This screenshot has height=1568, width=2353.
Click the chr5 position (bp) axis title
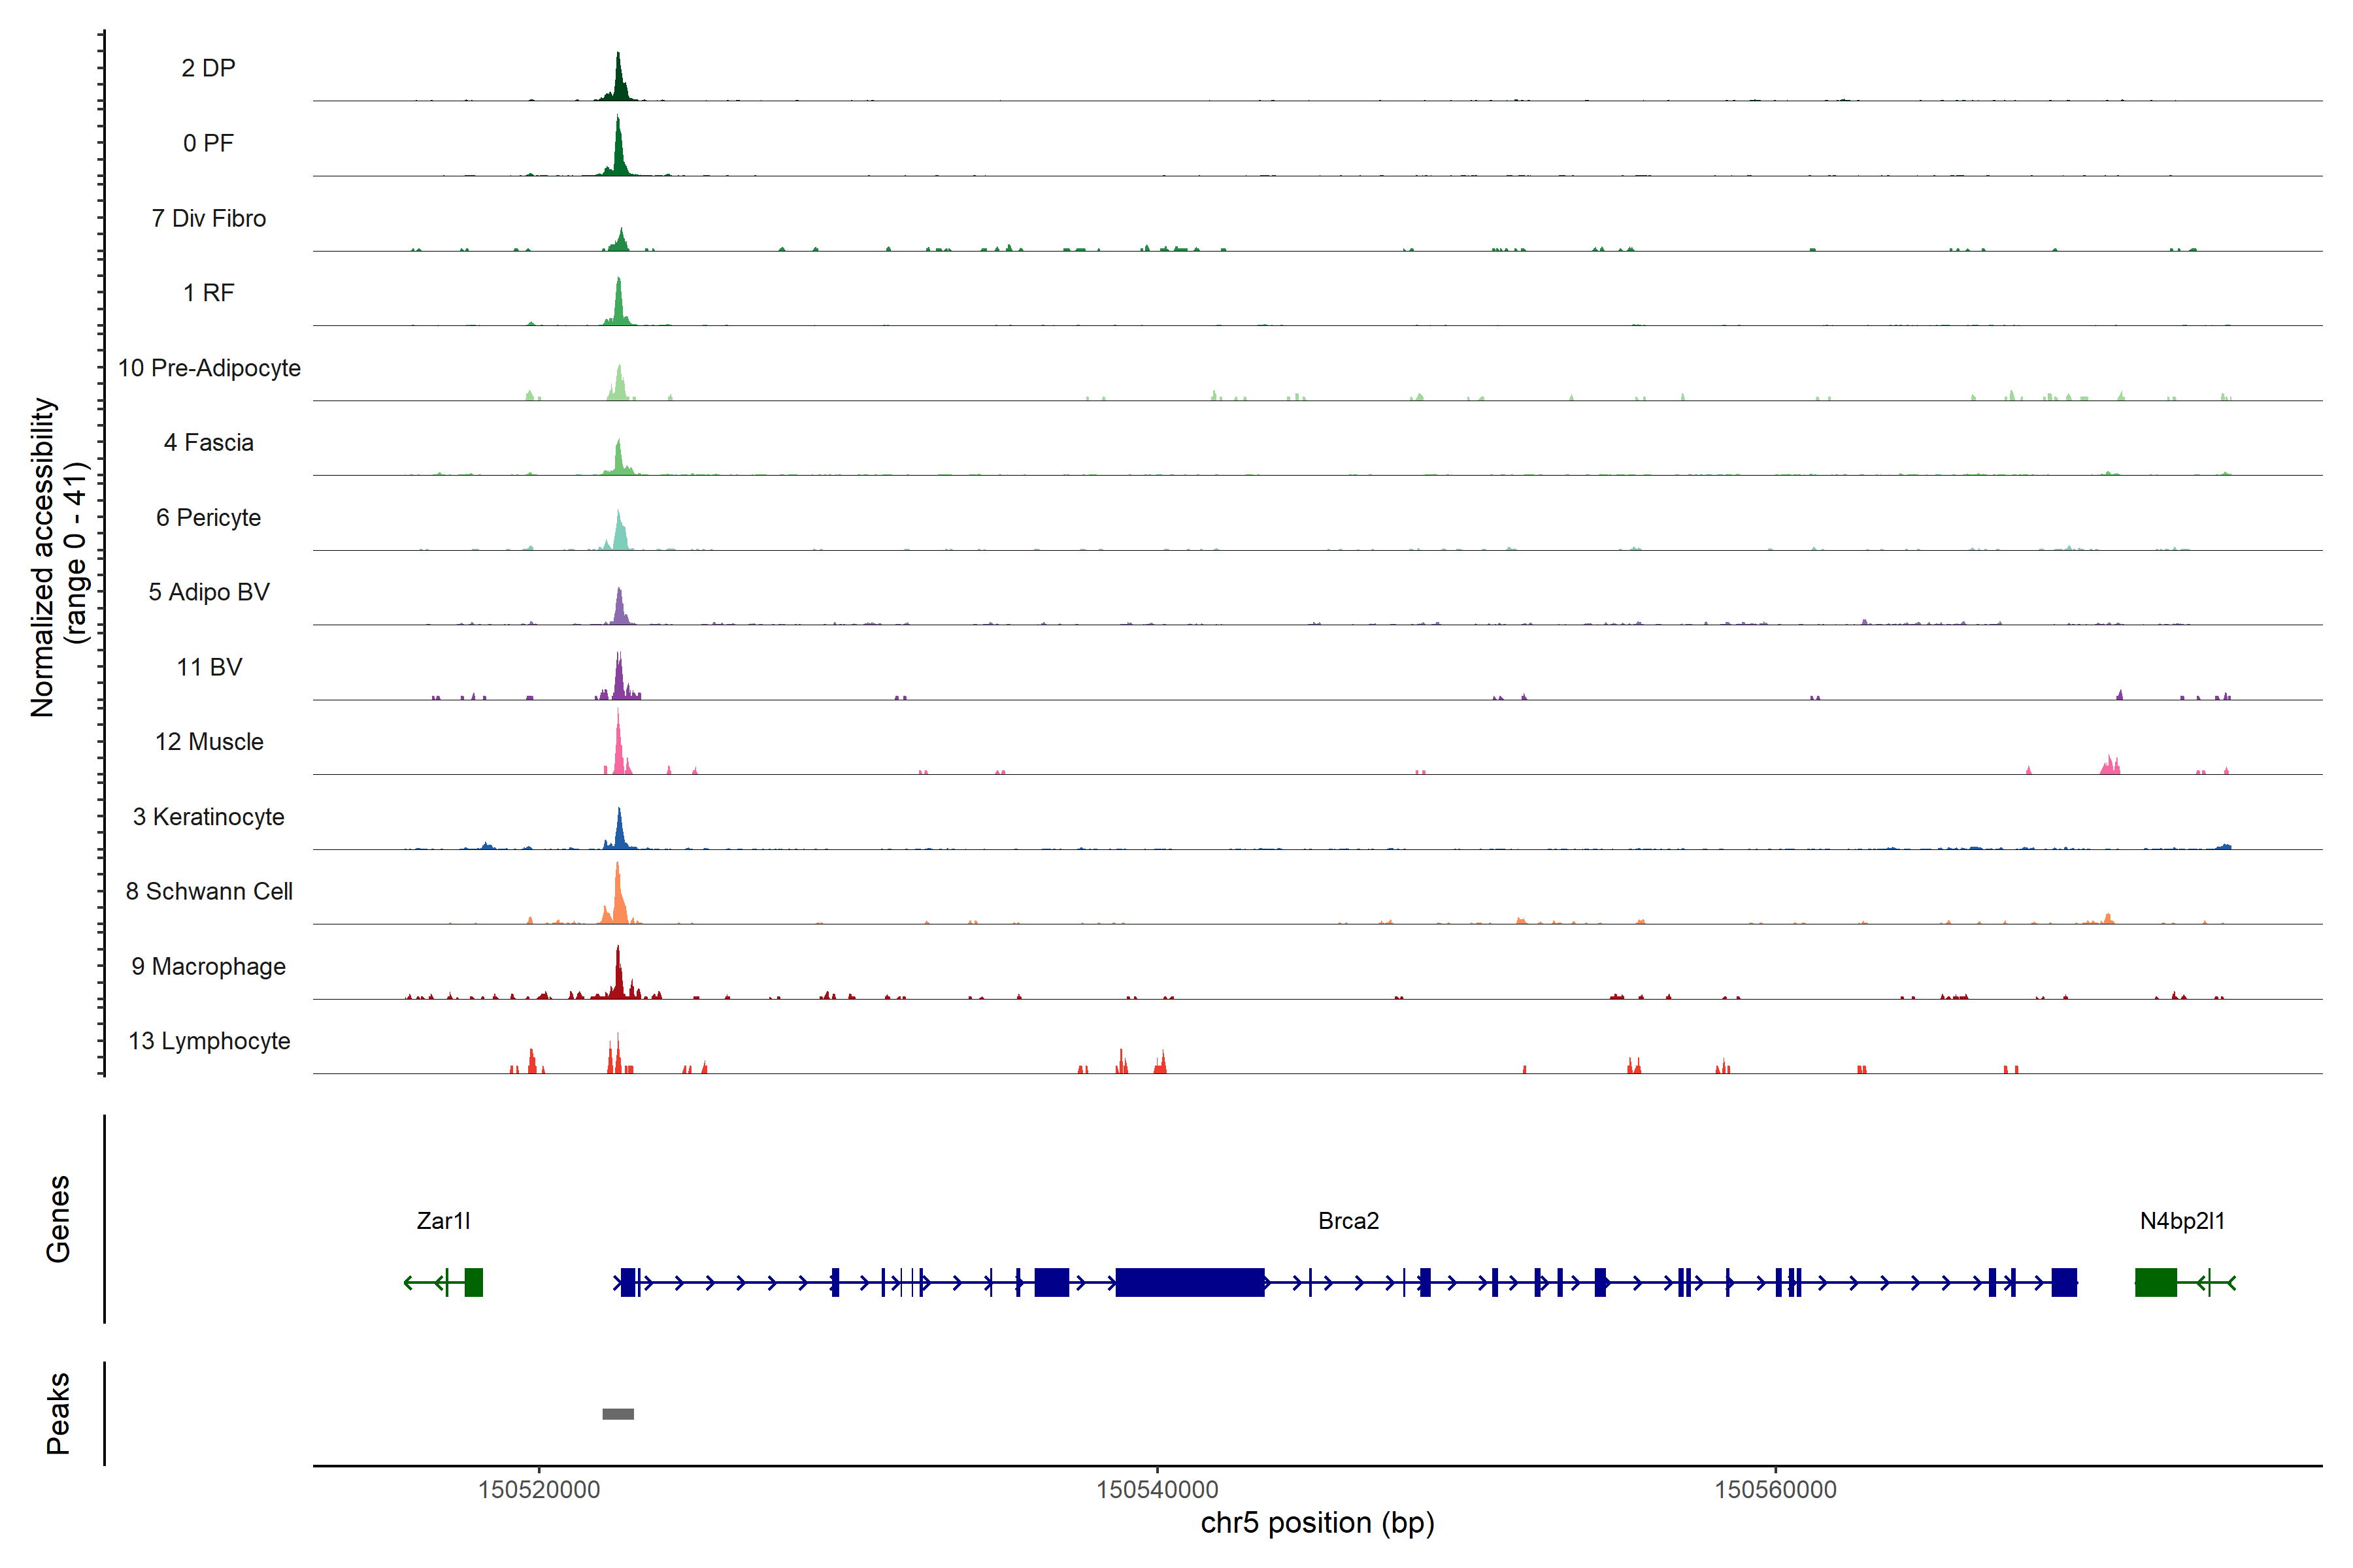click(1316, 1523)
